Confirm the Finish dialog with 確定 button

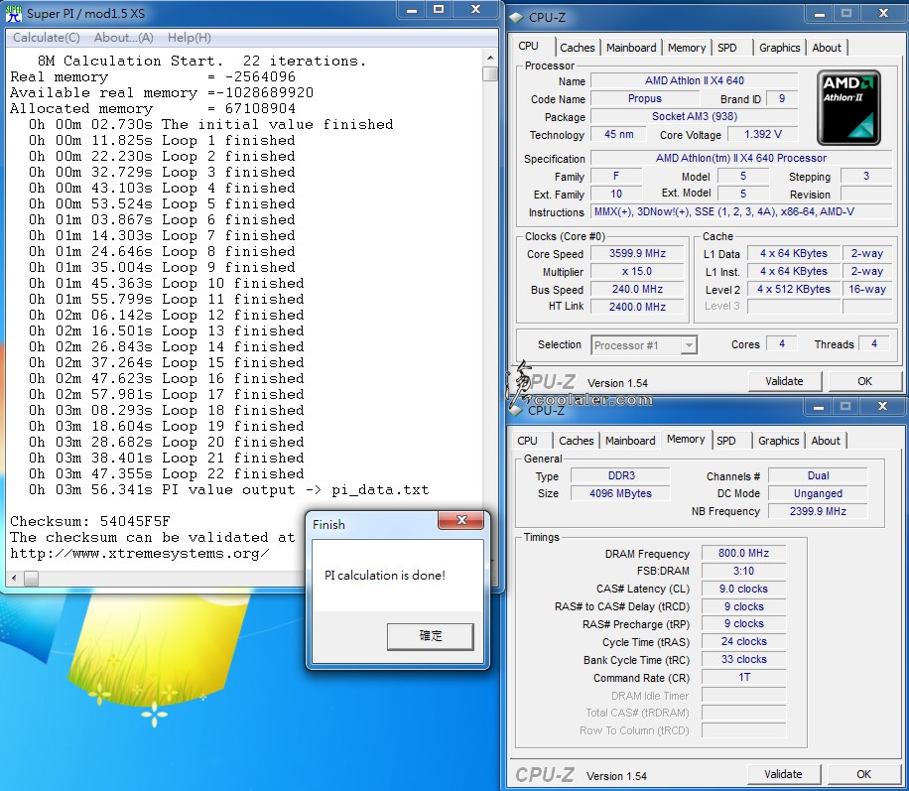430,636
